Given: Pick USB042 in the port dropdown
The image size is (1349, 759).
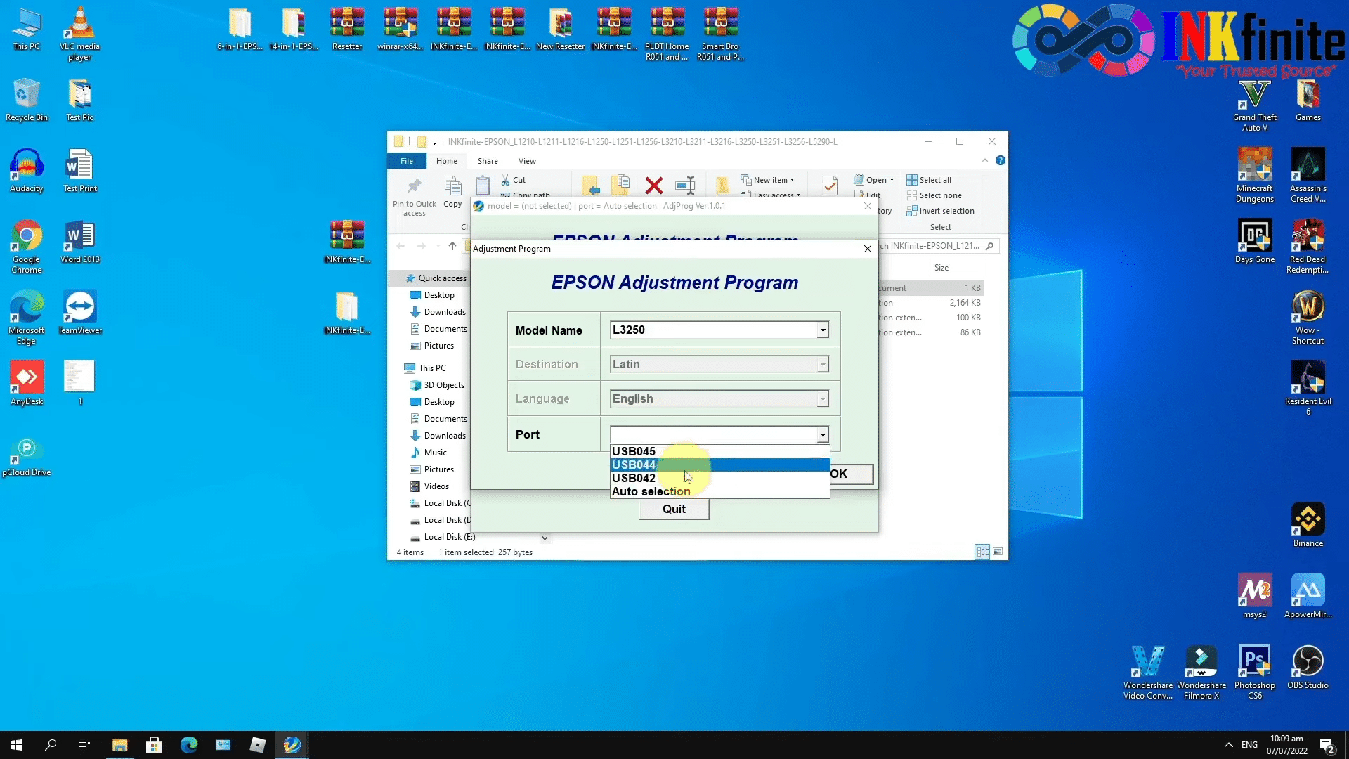Looking at the screenshot, I should (719, 478).
